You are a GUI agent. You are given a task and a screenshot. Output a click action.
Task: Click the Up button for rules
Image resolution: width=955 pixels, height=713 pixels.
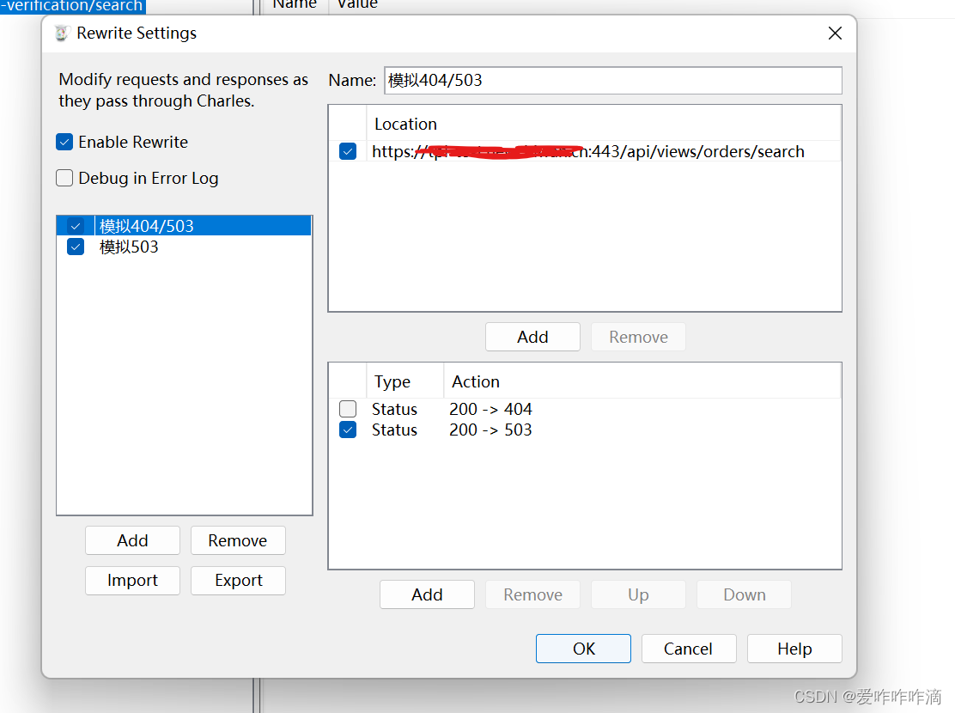[638, 594]
